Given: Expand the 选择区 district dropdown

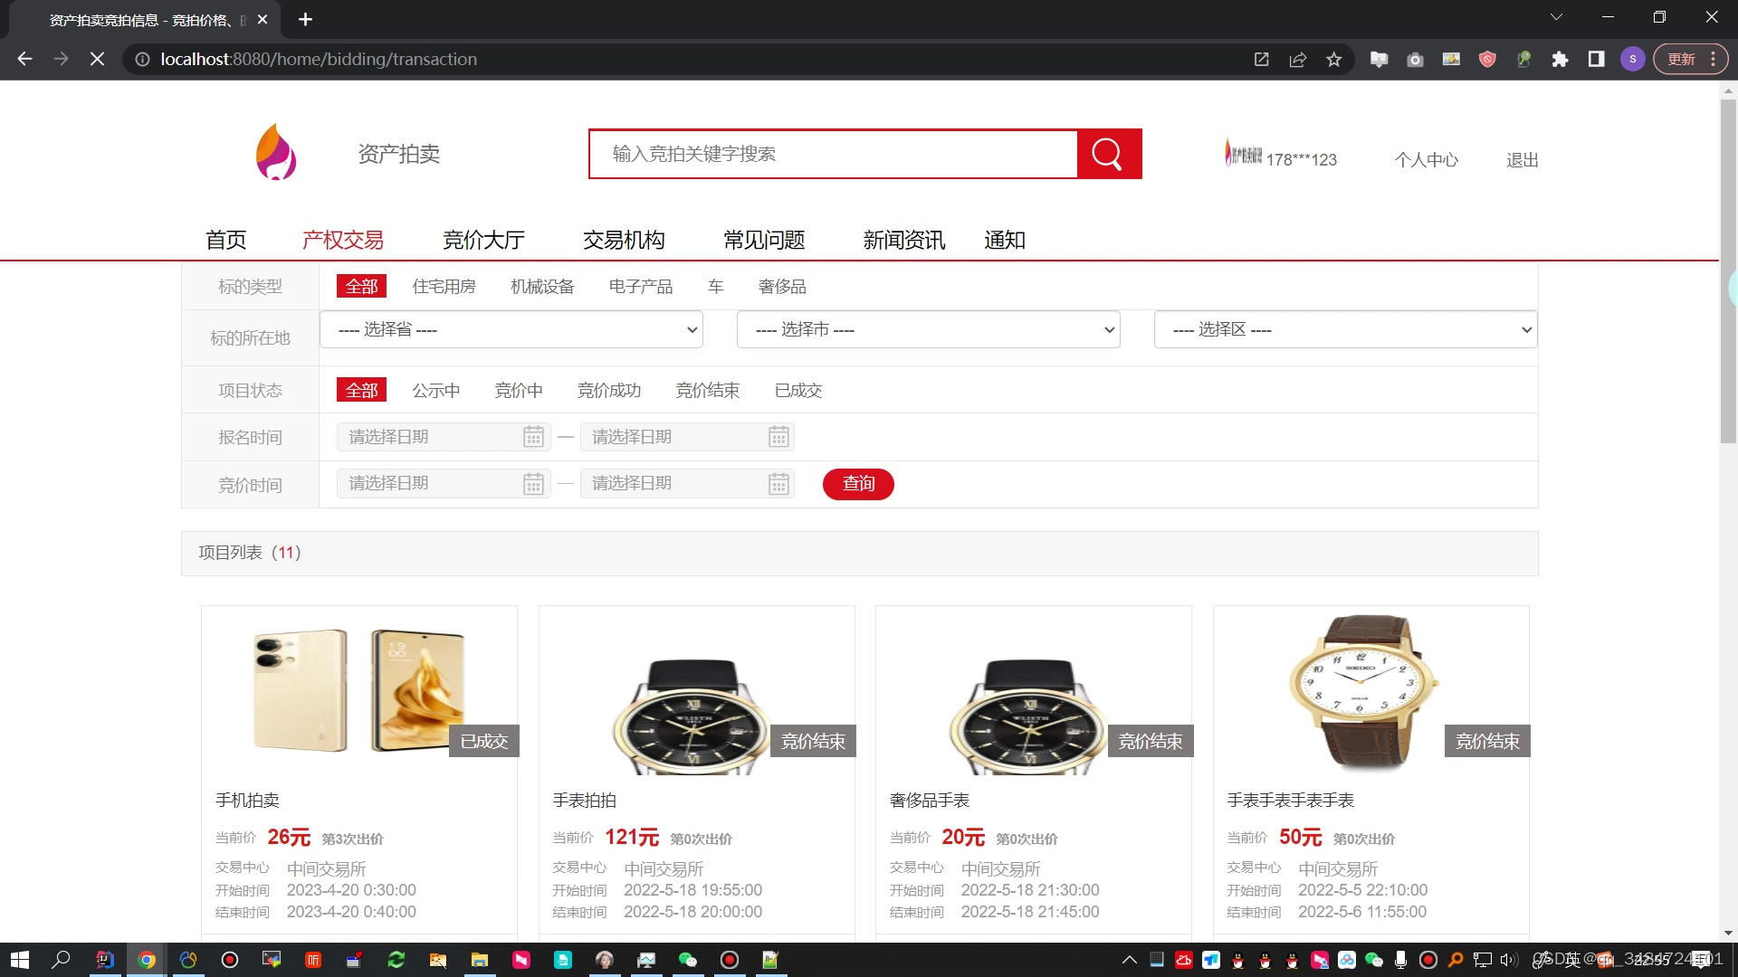Looking at the screenshot, I should pos(1345,330).
